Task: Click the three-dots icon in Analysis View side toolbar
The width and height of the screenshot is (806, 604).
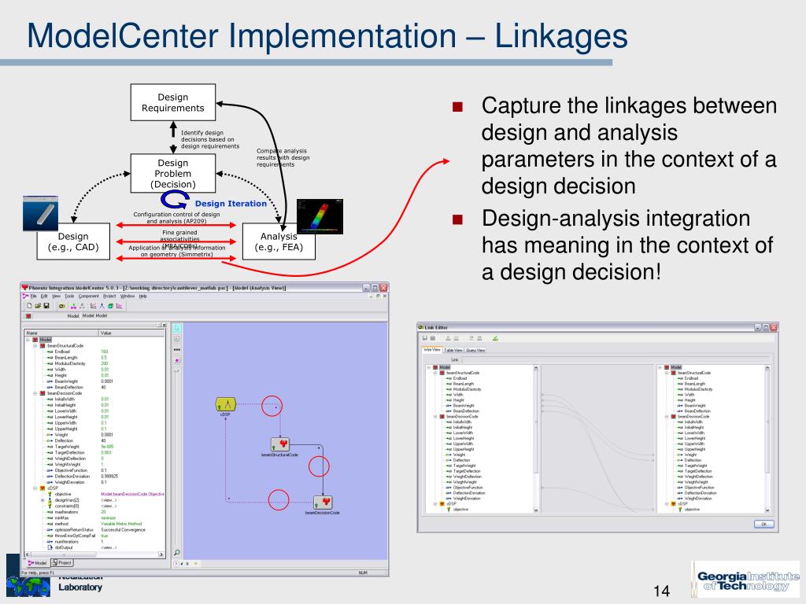Action: pyautogui.click(x=177, y=349)
